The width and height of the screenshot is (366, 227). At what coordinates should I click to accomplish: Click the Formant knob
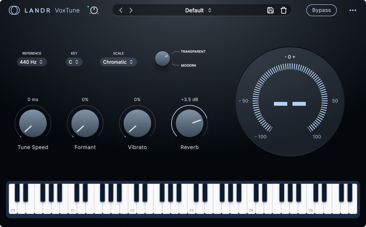click(85, 123)
